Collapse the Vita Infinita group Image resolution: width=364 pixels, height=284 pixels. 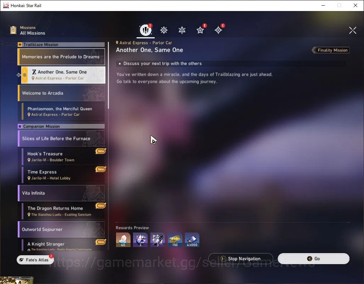click(61, 193)
